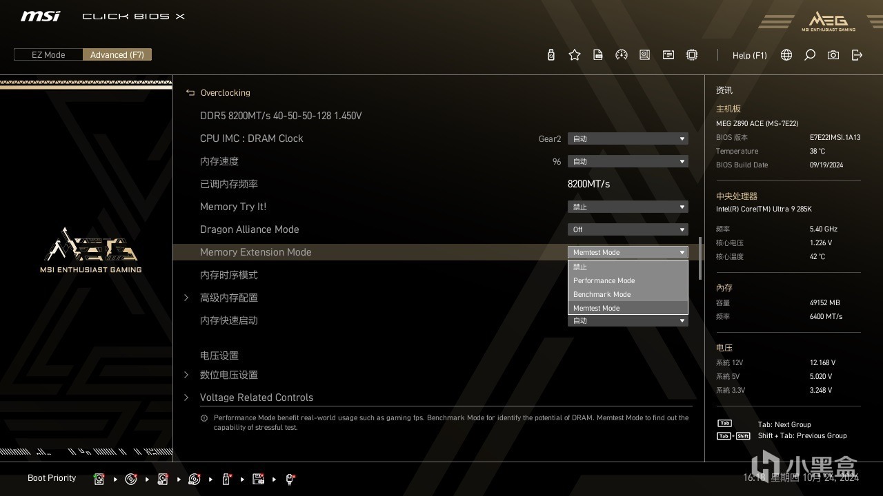Select the 内存时序模式 row label
The height and width of the screenshot is (496, 883).
228,275
